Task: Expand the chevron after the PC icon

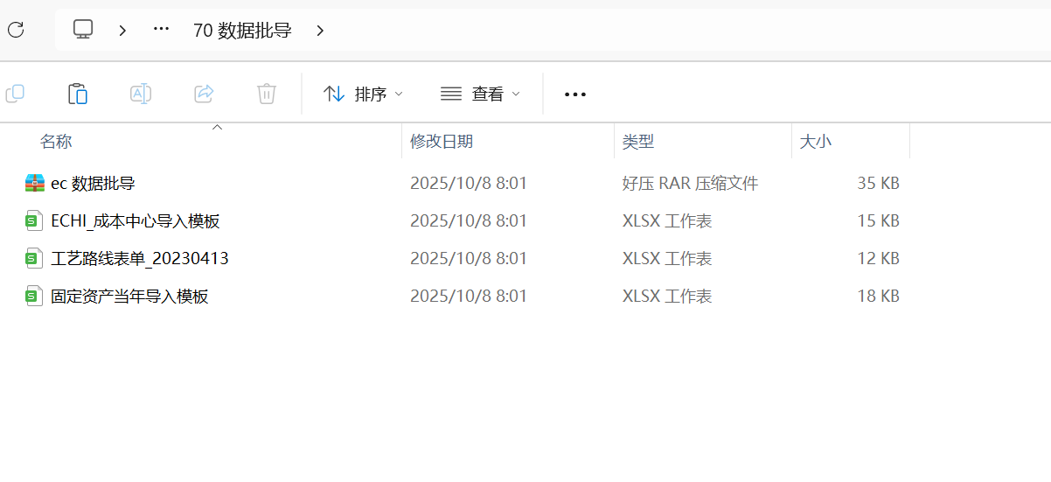Action: tap(122, 31)
